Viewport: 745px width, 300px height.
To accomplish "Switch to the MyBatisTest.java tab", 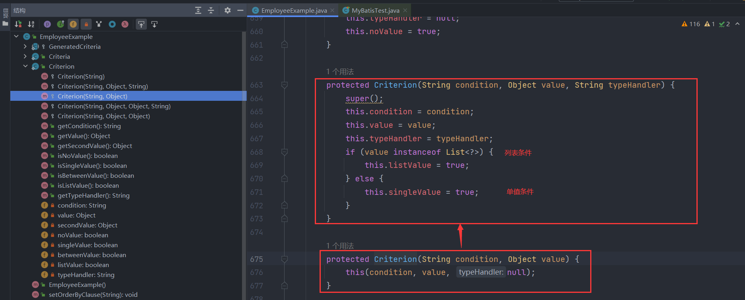I will (x=375, y=10).
